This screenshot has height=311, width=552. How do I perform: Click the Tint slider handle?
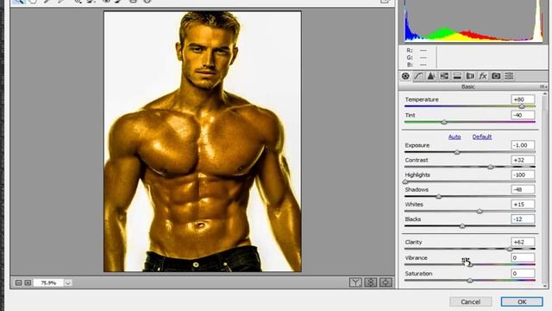tap(444, 122)
